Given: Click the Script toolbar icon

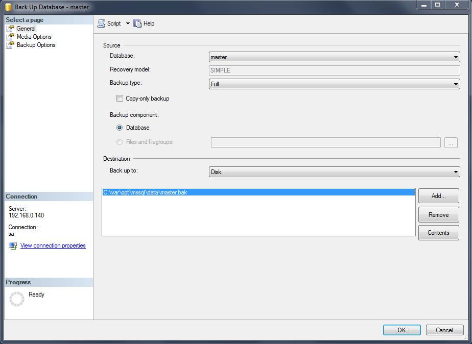Looking at the screenshot, I should (102, 23).
